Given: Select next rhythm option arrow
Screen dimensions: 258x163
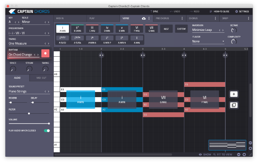Looking at the screenshot, I should pyautogui.click(x=38, y=55).
